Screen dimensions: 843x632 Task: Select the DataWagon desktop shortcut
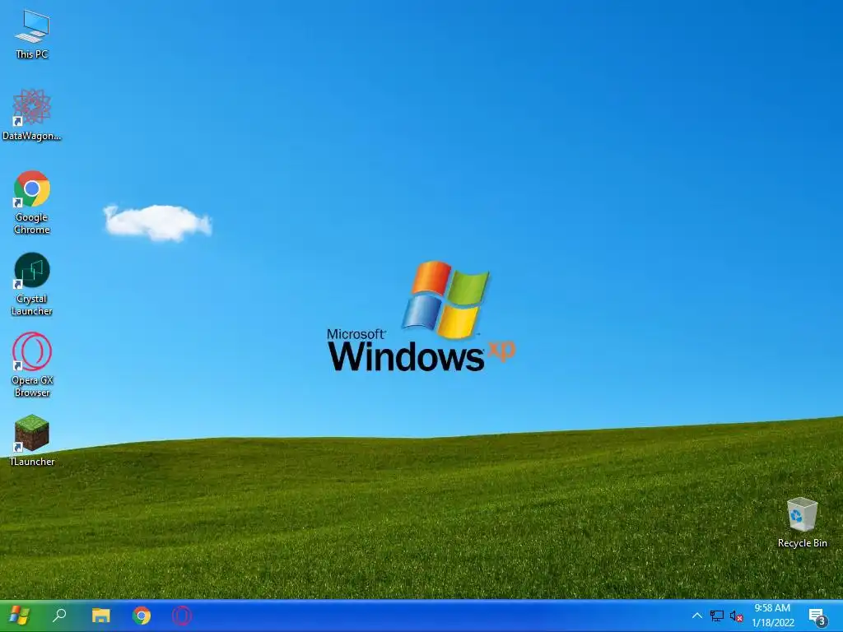pyautogui.click(x=32, y=115)
